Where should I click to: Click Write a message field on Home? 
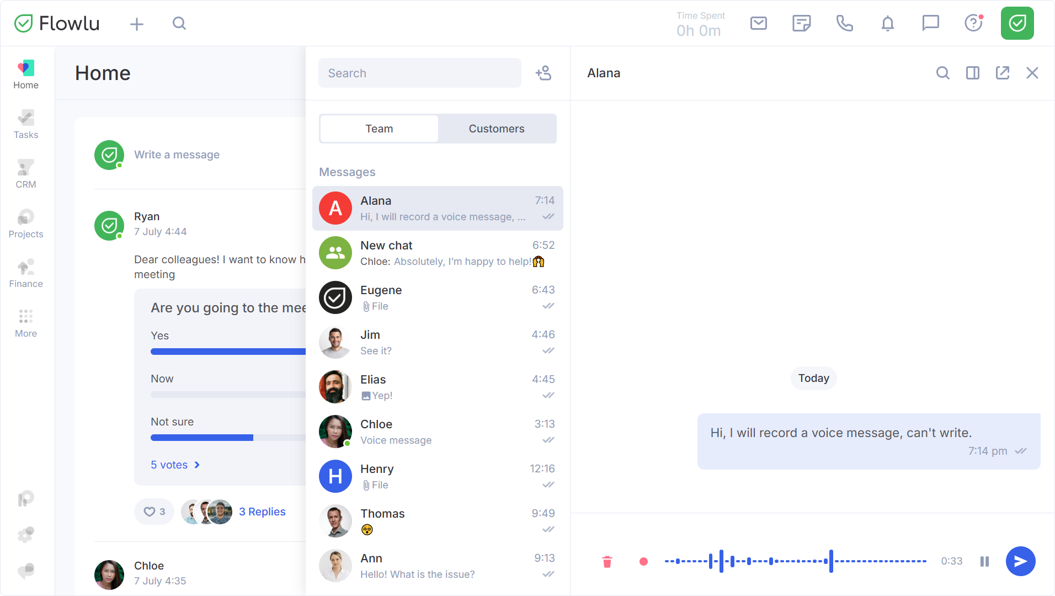tap(177, 155)
